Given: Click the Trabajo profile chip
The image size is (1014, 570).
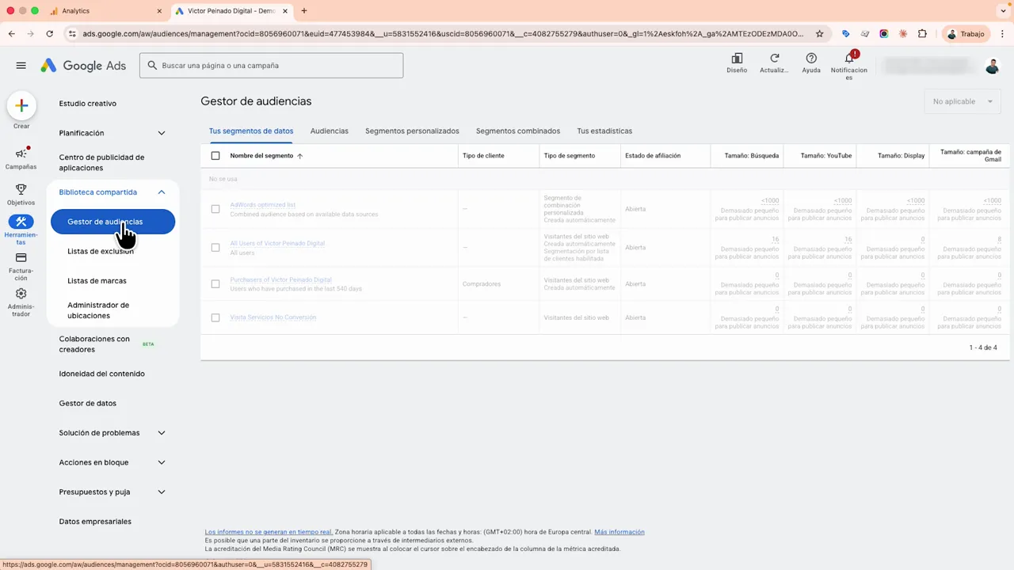Looking at the screenshot, I should coord(966,34).
